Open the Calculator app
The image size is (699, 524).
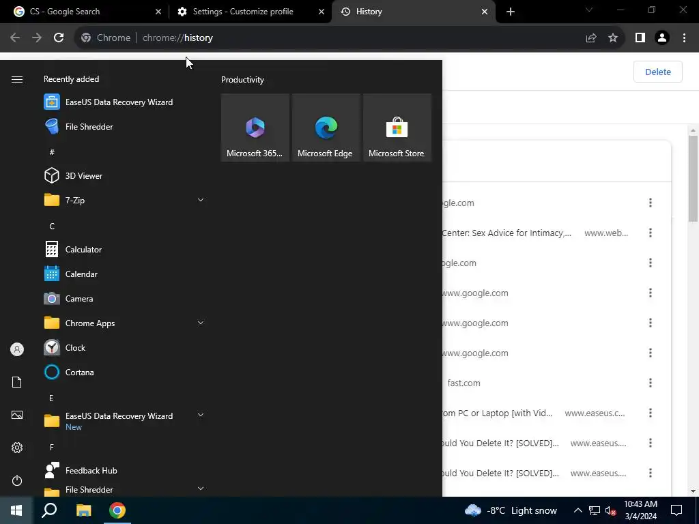[x=72, y=250]
